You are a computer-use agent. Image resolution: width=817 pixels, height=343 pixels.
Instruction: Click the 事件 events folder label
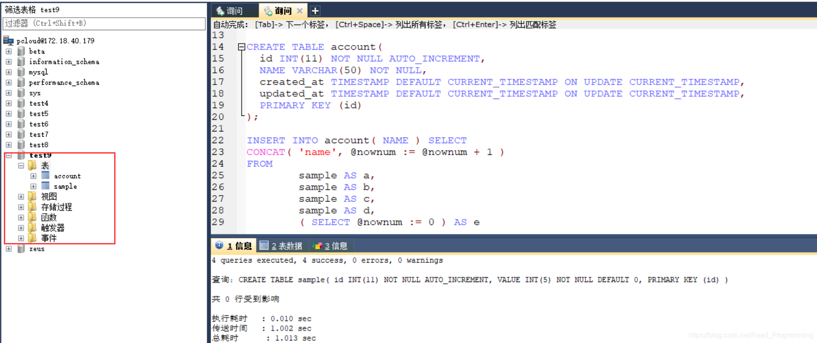click(x=49, y=238)
